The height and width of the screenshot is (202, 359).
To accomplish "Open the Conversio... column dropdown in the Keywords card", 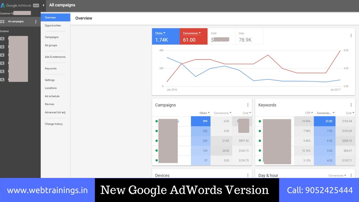I will pyautogui.click(x=326, y=113).
